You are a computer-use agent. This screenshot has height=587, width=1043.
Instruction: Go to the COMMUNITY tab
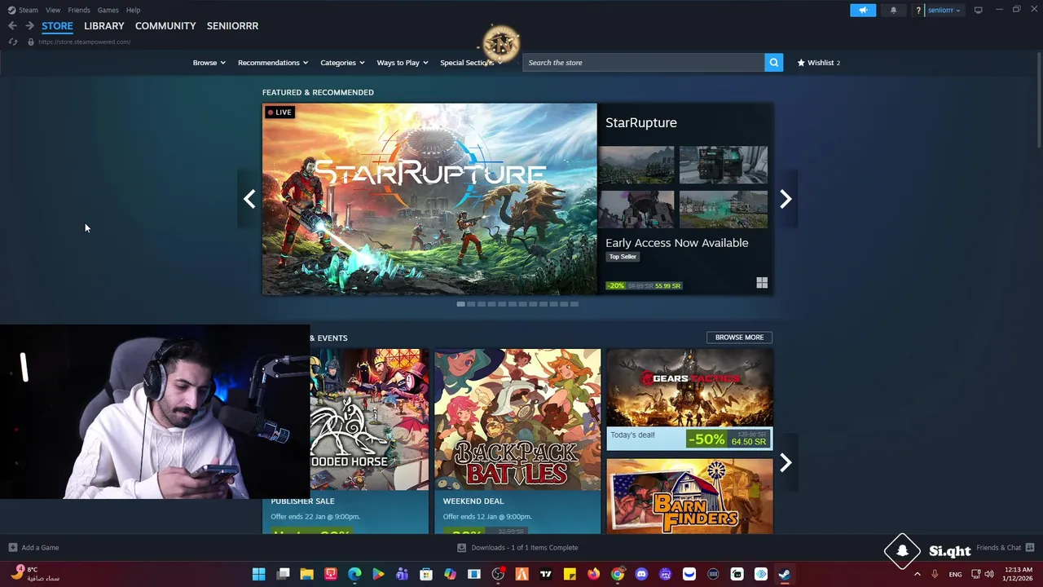coord(165,26)
